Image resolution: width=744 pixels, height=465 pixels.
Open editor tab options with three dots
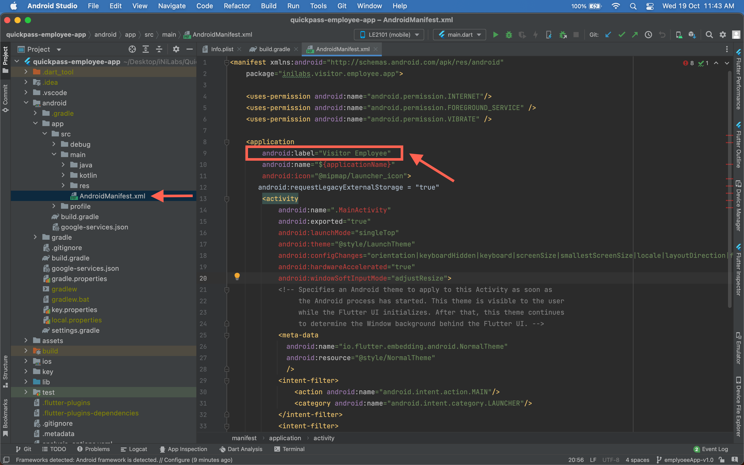[x=727, y=49]
